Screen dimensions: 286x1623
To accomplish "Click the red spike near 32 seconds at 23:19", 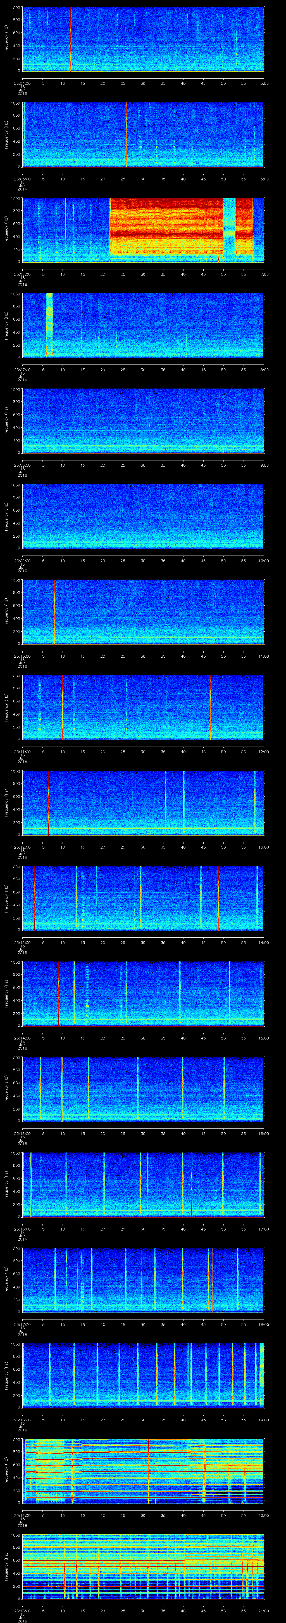I will (x=148, y=1471).
